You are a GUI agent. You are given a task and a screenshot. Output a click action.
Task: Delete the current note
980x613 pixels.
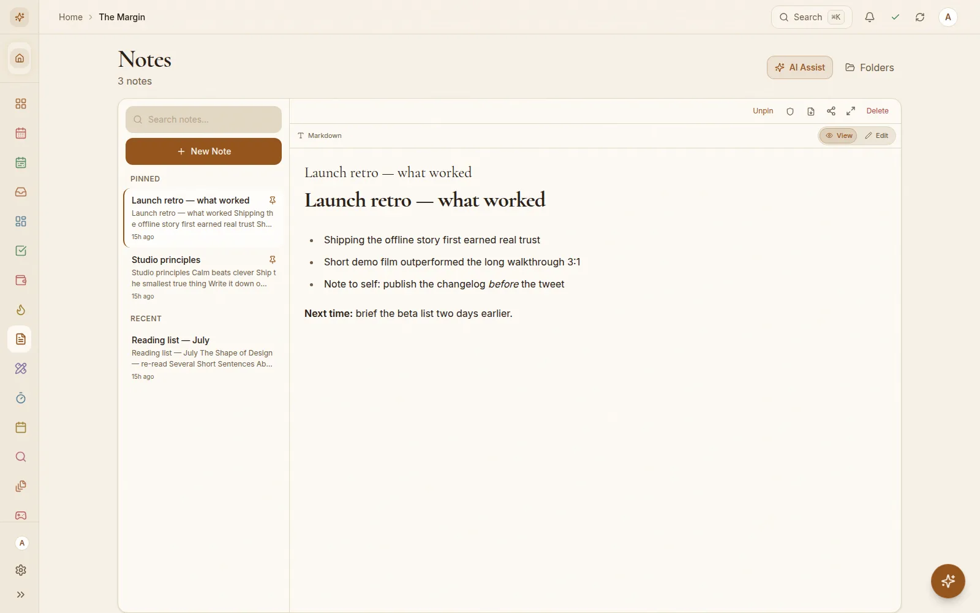click(x=877, y=111)
